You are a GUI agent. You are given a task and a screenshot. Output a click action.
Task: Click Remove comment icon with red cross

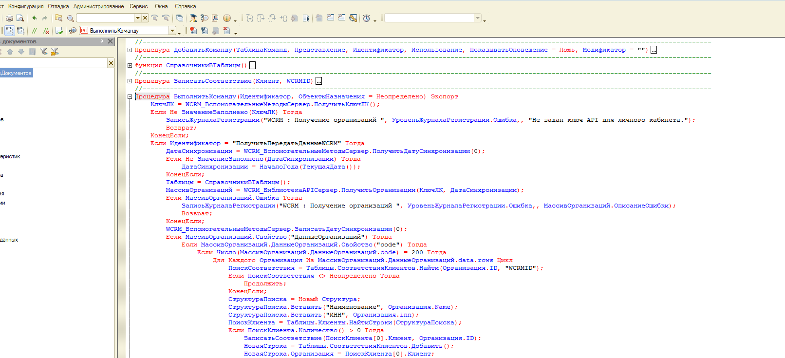[46, 30]
